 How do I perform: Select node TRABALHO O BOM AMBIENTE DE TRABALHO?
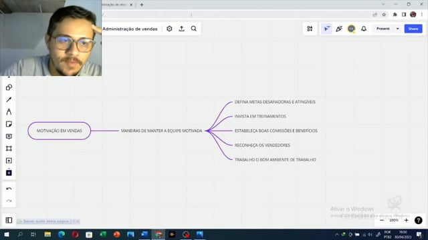tap(275, 160)
